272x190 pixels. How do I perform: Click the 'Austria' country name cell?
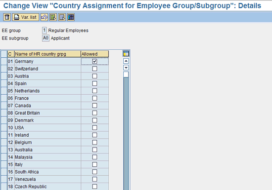pyautogui.click(x=47, y=76)
